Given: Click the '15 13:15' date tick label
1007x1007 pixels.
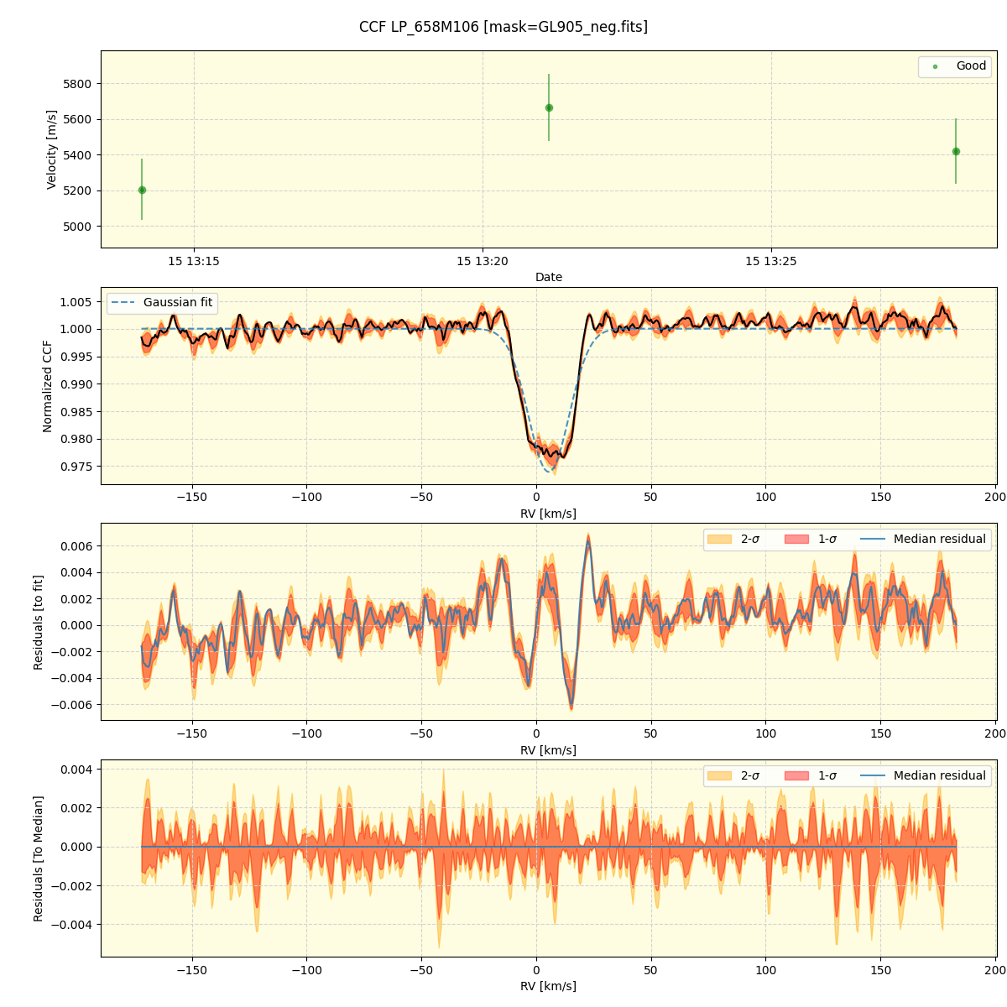Looking at the screenshot, I should coord(194,261).
